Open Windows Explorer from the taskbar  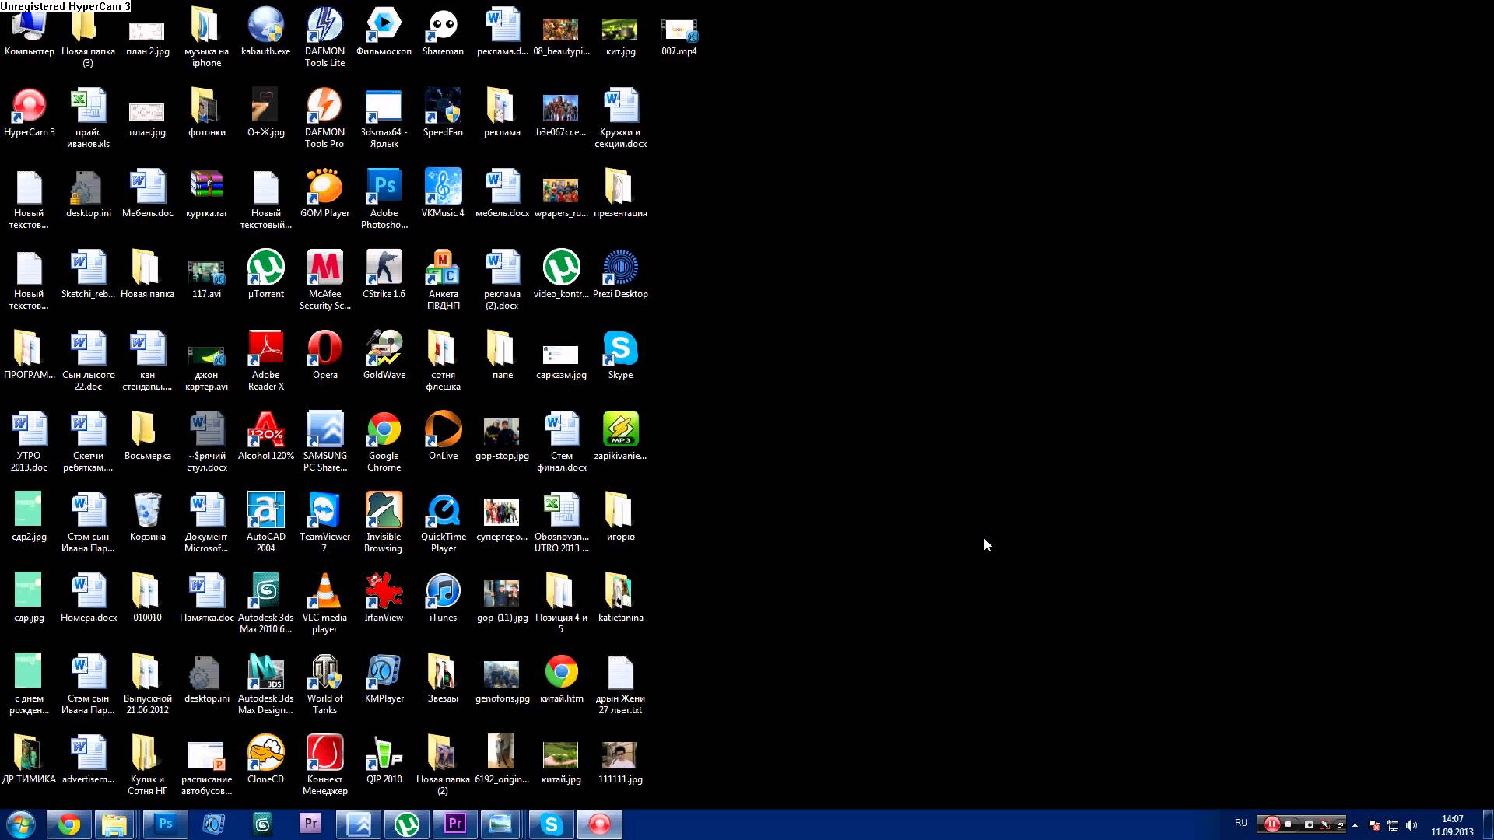[114, 824]
